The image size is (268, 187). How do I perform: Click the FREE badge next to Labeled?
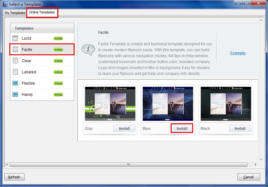tap(58, 72)
